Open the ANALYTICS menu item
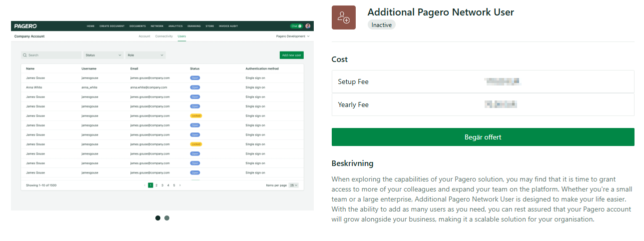Image resolution: width=644 pixels, height=241 pixels. tap(176, 26)
